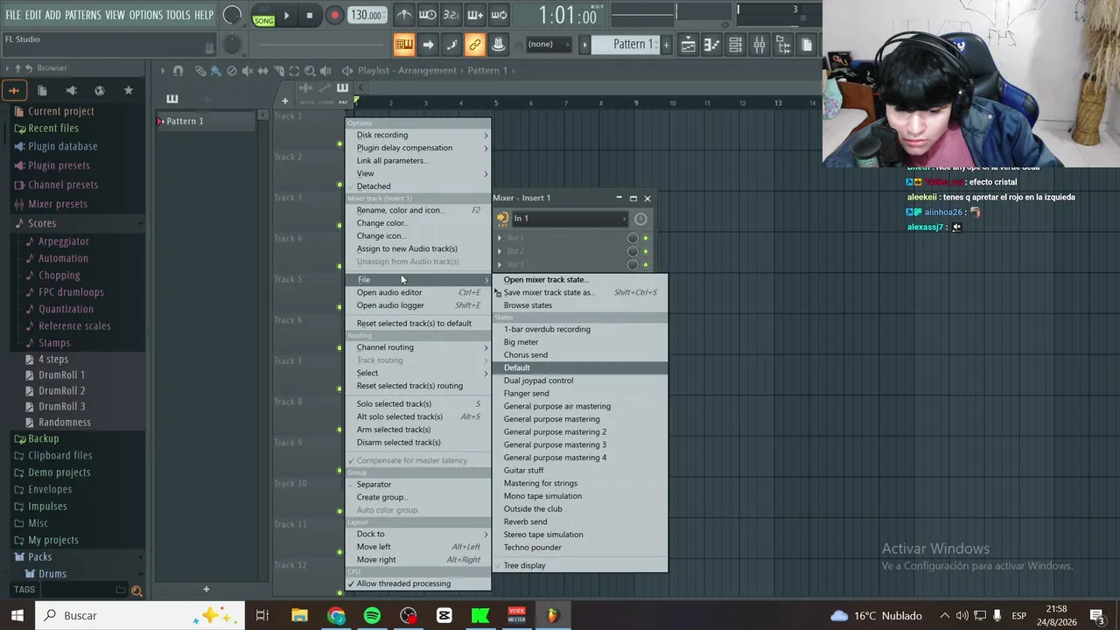This screenshot has width=1120, height=630.
Task: Adjust the tempo 130.000 field
Action: [367, 15]
